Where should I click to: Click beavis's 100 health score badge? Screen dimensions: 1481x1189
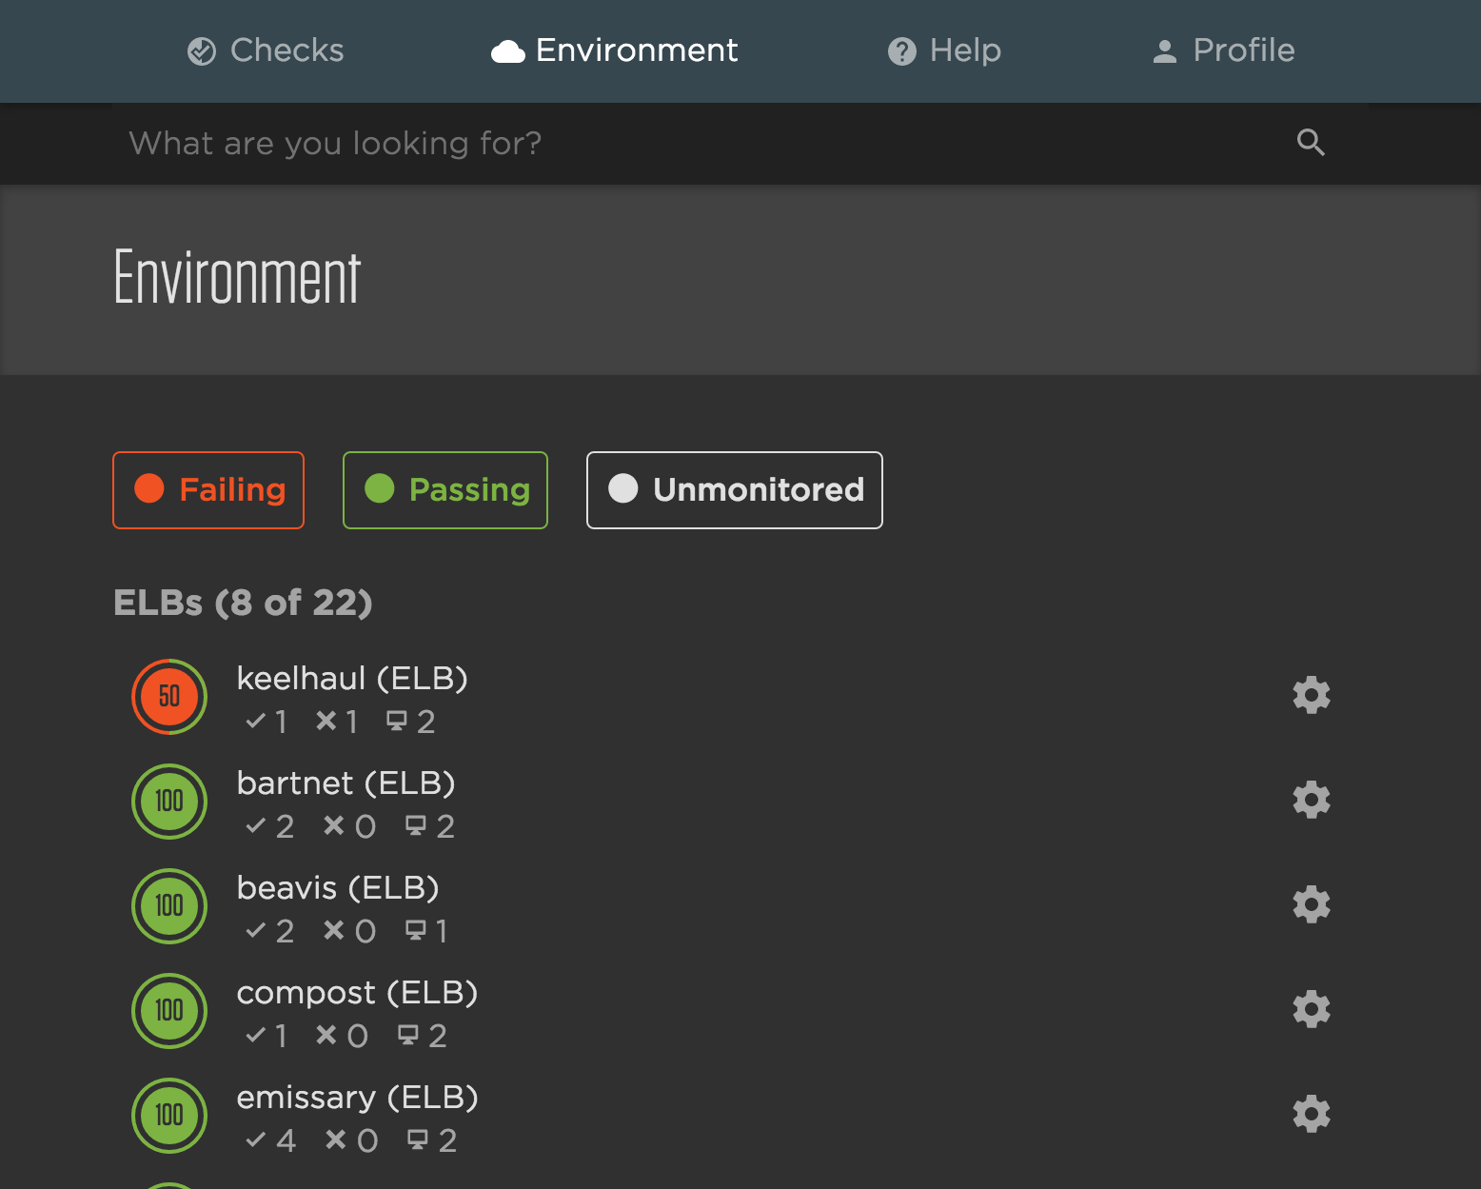point(169,906)
